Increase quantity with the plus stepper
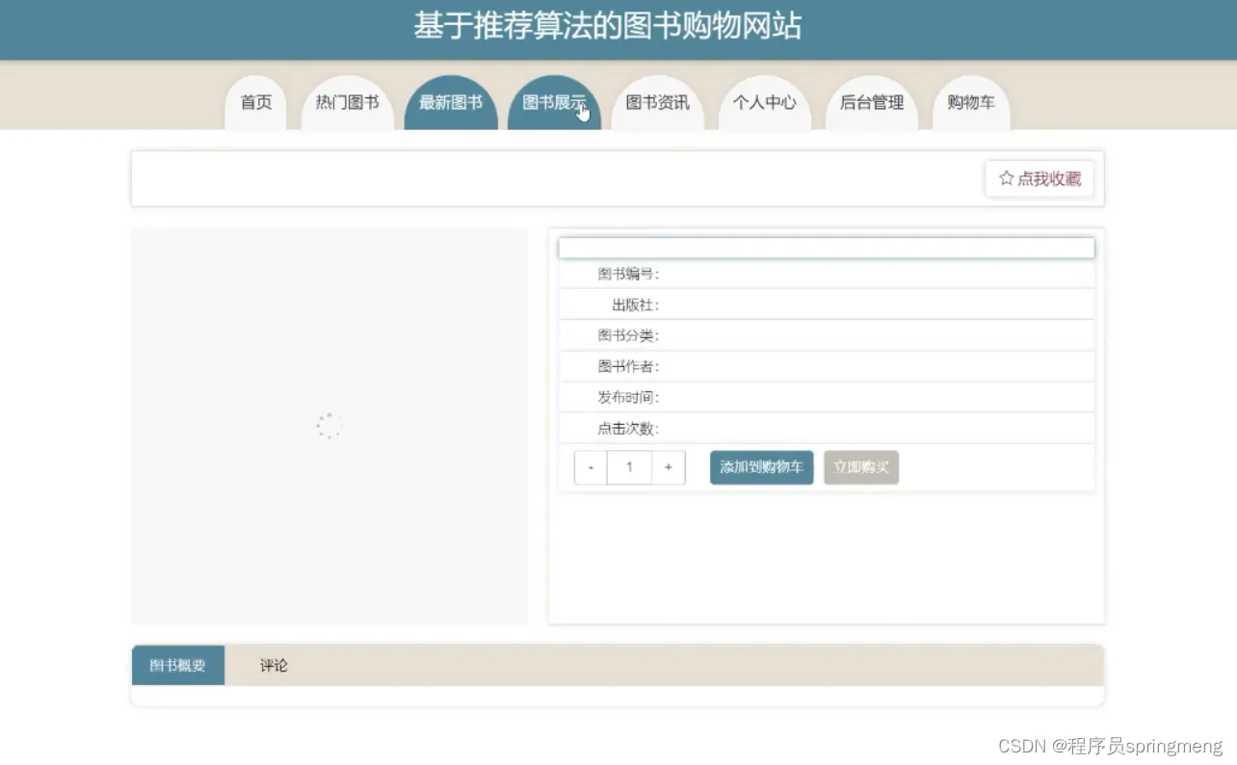The height and width of the screenshot is (765, 1237). pyautogui.click(x=668, y=466)
